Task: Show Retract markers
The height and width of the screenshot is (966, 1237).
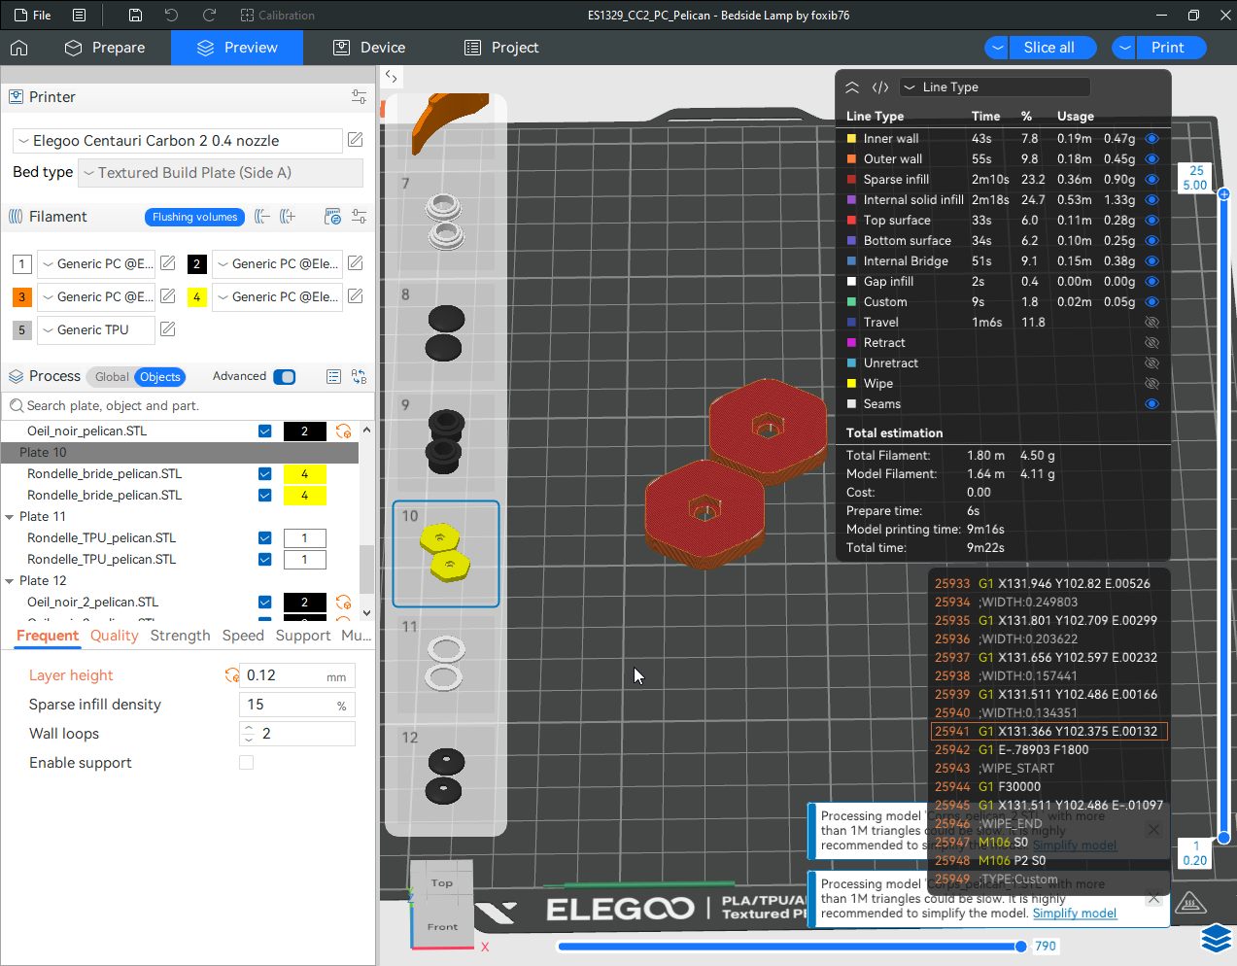Action: click(x=1151, y=343)
